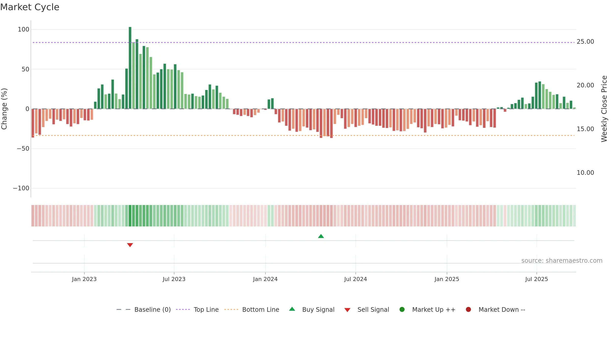The height and width of the screenshot is (343, 611).
Task: Click the 50 tick on the left axis
Action: point(25,69)
